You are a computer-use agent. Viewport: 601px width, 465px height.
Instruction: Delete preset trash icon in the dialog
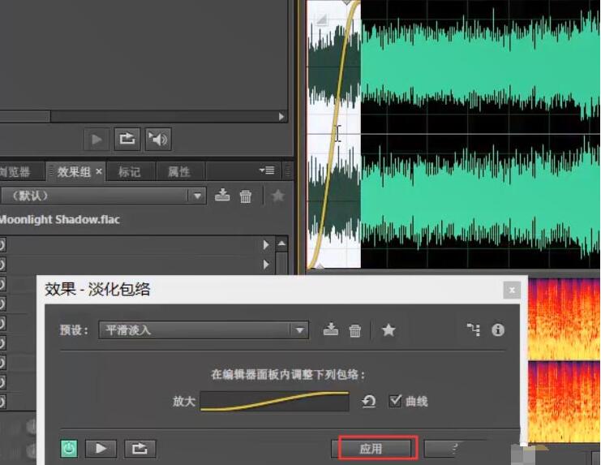[x=355, y=330]
